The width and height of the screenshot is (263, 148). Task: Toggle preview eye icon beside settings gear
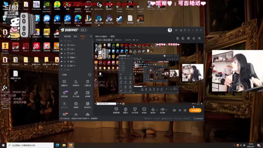(180, 110)
